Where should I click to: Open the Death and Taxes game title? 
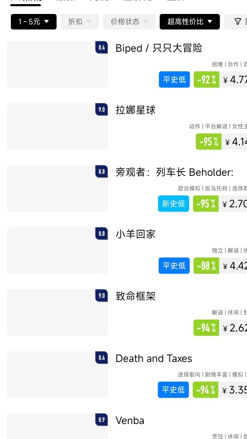coord(153,358)
